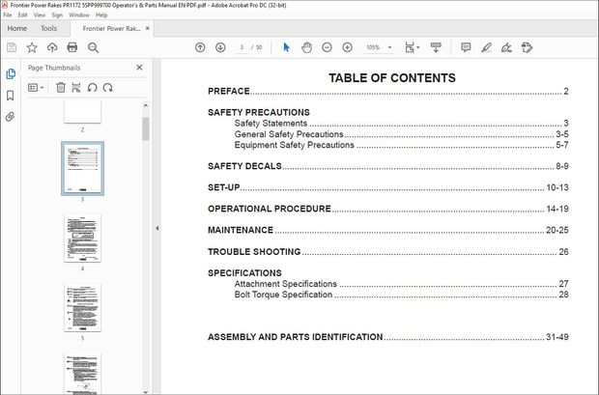Screen dimensions: 599x395
Task: Click the TABLE OF CONTENTS heading
Action: click(x=392, y=78)
